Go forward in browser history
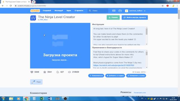Viewport: 180px width, 101px height. tap(7, 6)
